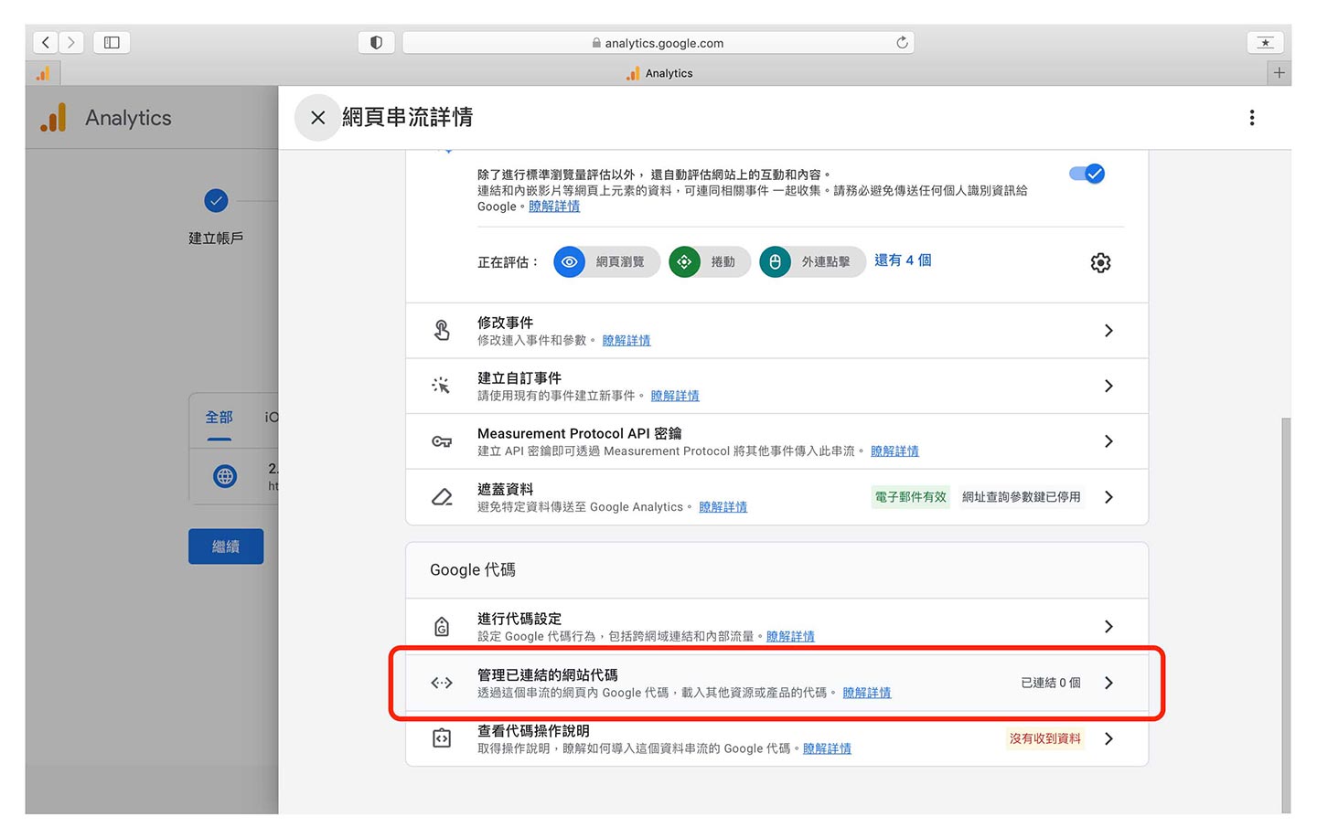Select the 網頁瀏覽 eye chip
The image size is (1317, 838).
[x=606, y=262]
